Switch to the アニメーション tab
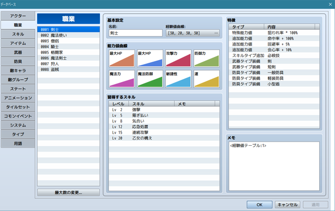The height and width of the screenshot is (211, 335). (18, 98)
